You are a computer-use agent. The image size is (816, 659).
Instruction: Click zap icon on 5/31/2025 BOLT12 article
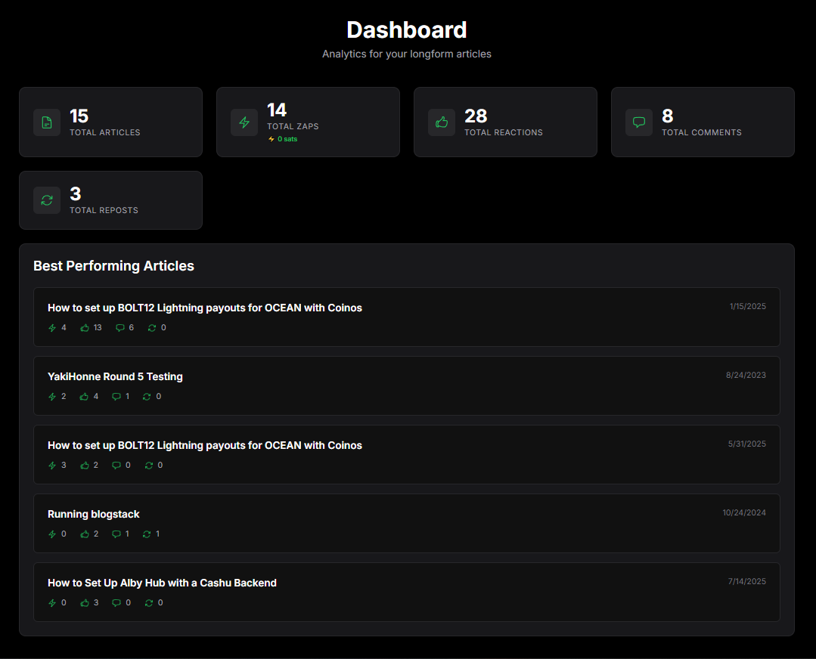click(52, 465)
